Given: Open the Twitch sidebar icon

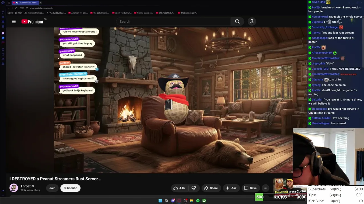Looking at the screenshot, I should pyautogui.click(x=3, y=33).
